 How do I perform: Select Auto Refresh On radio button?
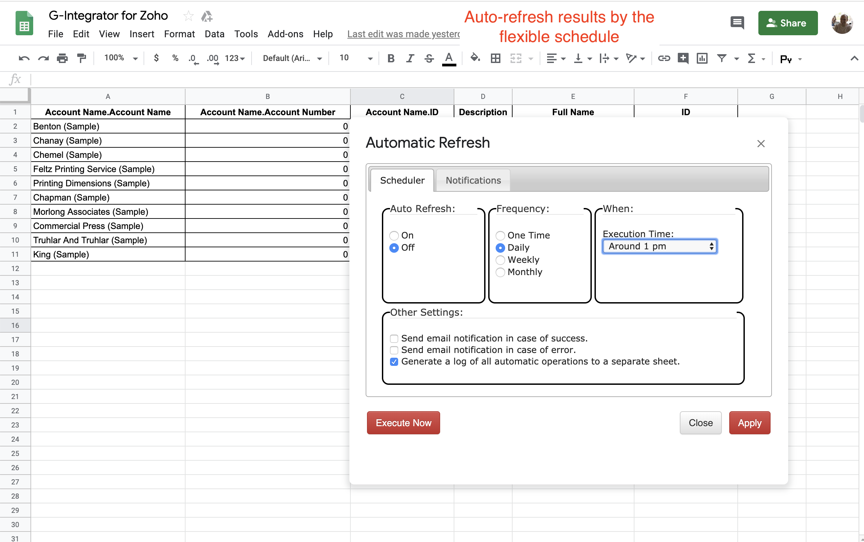394,235
